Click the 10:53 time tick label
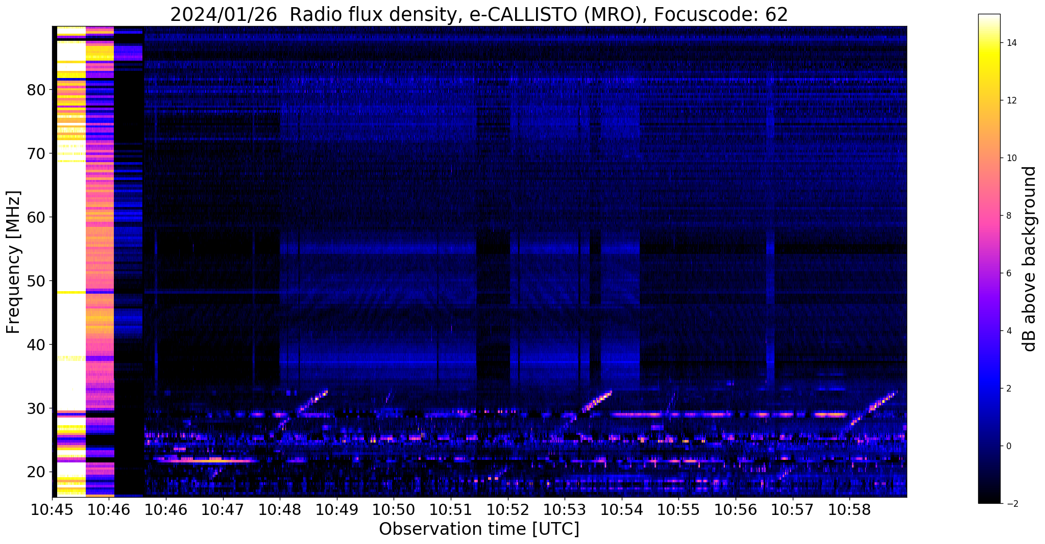 pyautogui.click(x=565, y=510)
